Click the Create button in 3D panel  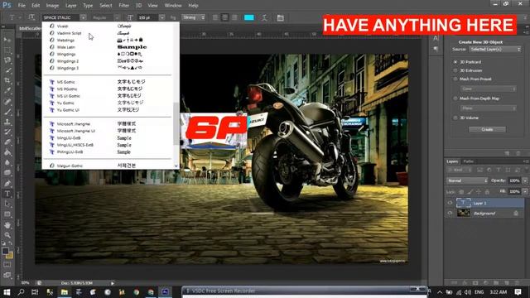[487, 129]
